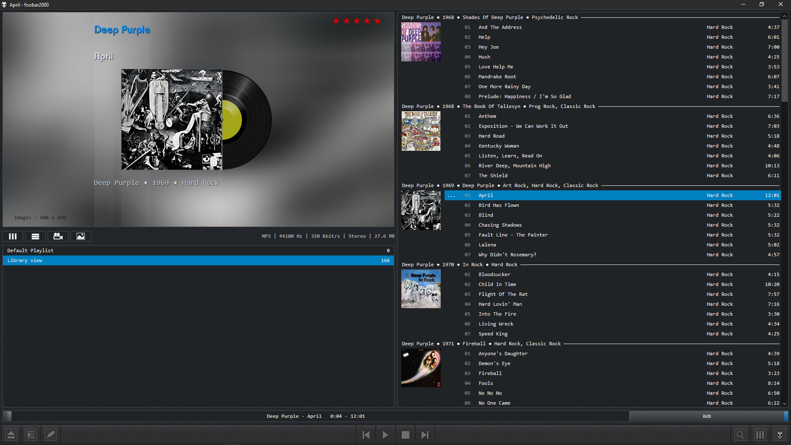Click the eject/open file icon

[x=11, y=435]
